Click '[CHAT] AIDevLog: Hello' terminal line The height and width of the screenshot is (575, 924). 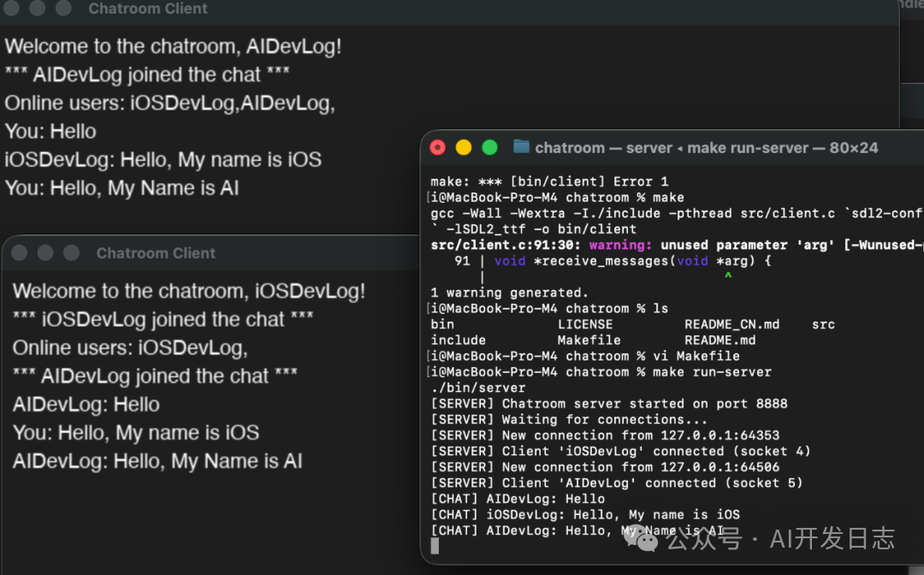(518, 500)
